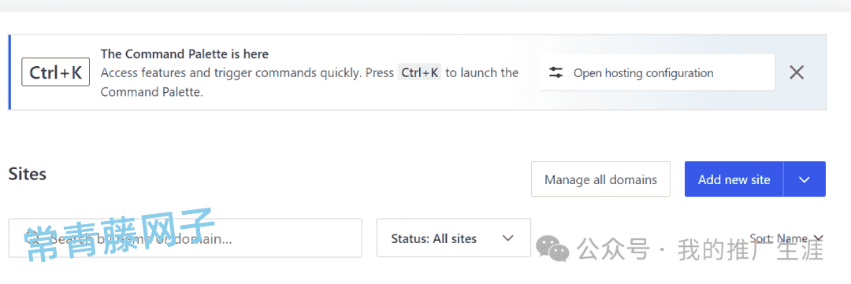Focus the Search by name or domain field
The height and width of the screenshot is (284, 851).
[185, 238]
